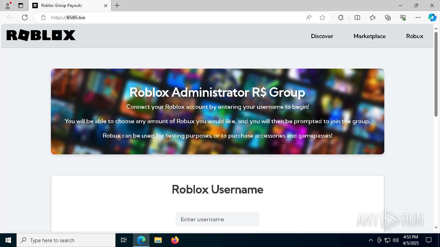Open the tab actions menu icon
The image size is (440, 247).
[x=21, y=5]
